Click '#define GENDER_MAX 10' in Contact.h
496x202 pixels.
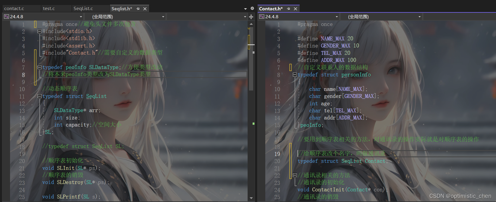click(x=328, y=46)
